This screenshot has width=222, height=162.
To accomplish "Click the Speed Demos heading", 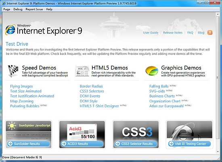I will pos(39,68).
